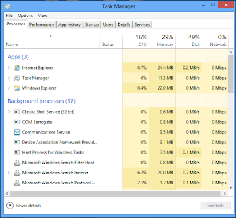Expand the Windows Explorer process group
Viewport: 236px width, 218px height.
(9, 88)
